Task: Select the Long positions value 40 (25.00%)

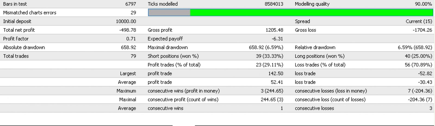Action: click(418, 56)
